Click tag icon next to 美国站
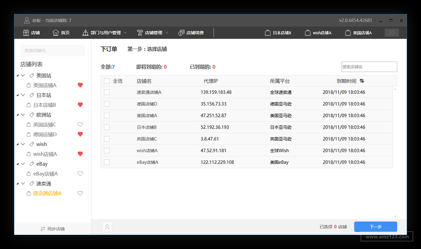The image size is (421, 249). 32,76
